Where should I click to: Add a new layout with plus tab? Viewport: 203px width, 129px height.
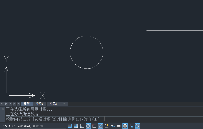(x=64, y=104)
